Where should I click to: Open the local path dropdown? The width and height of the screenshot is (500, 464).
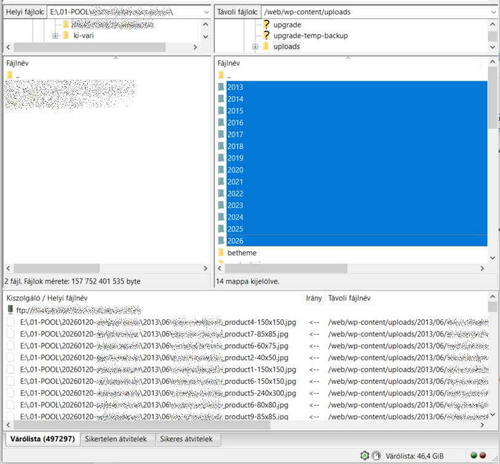click(x=205, y=12)
